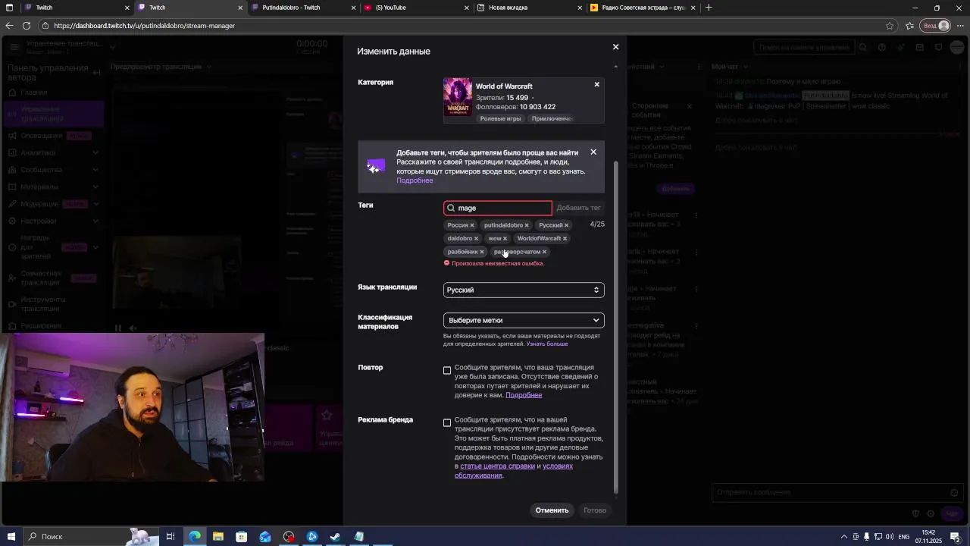Click the Готово button
Viewport: 970px width, 546px height.
(x=595, y=510)
